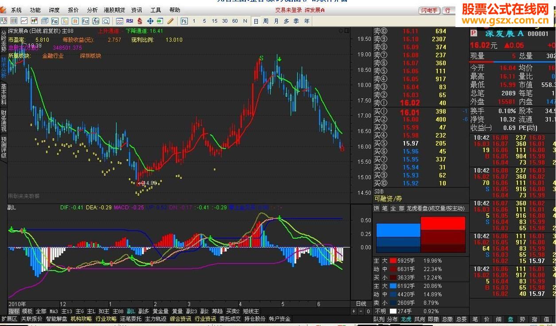The image size is (556, 326).
Task: Click the small diamond icon above chart
Action: click(341, 31)
